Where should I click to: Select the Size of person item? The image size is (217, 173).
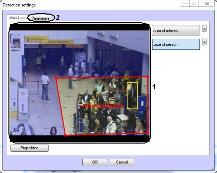[176, 44]
